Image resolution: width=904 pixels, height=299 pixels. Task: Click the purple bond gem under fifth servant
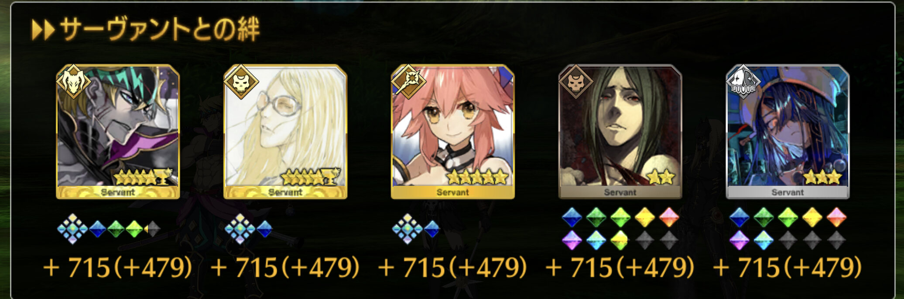pyautogui.click(x=739, y=240)
